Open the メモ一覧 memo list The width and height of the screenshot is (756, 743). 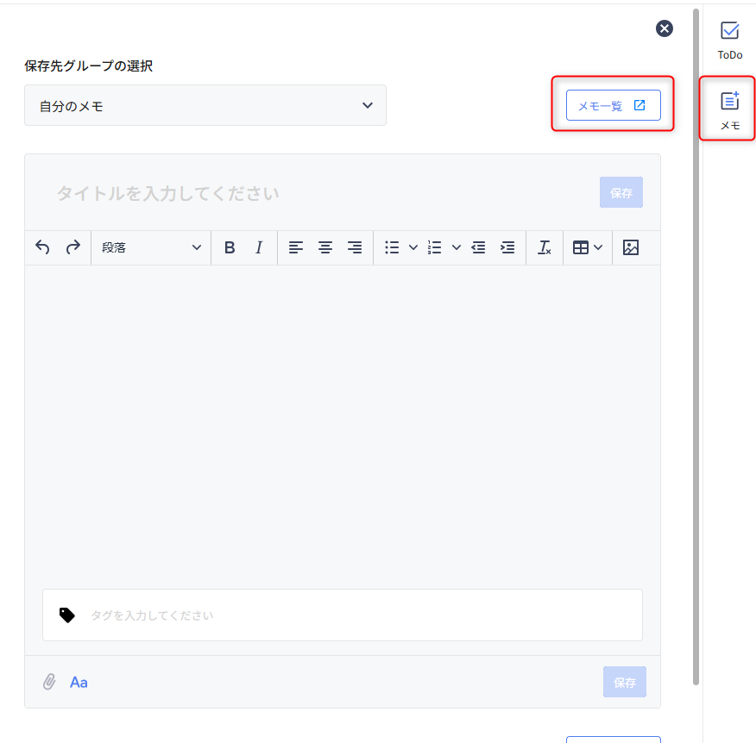coord(613,105)
